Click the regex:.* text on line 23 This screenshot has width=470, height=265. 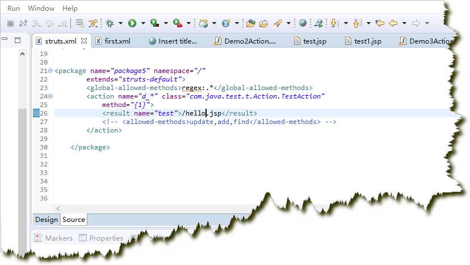[x=198, y=88]
